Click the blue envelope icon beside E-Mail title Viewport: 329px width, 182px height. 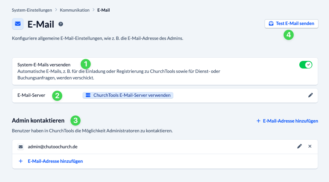pos(18,24)
